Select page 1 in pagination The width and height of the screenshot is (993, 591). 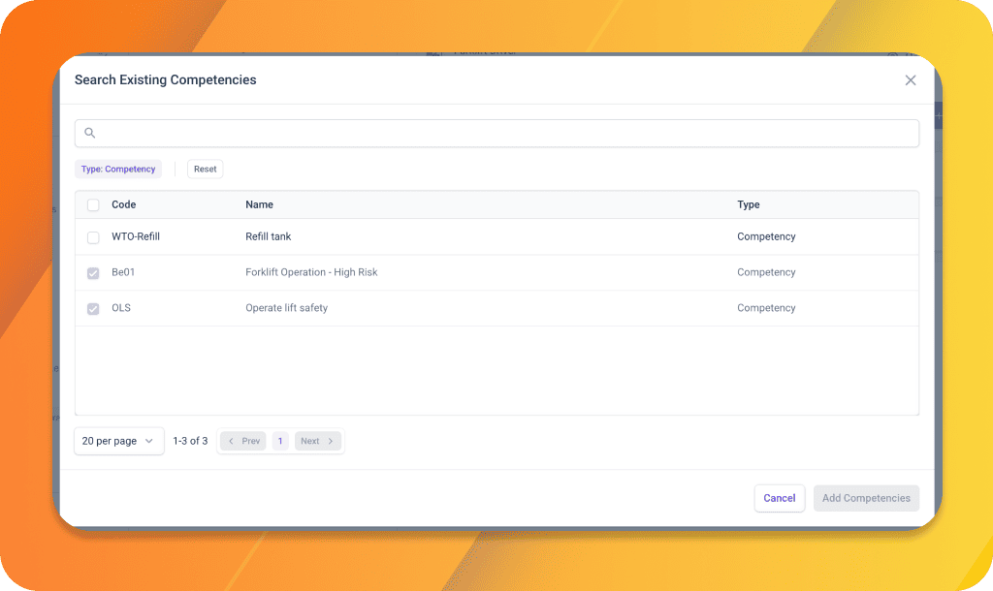[x=280, y=441]
